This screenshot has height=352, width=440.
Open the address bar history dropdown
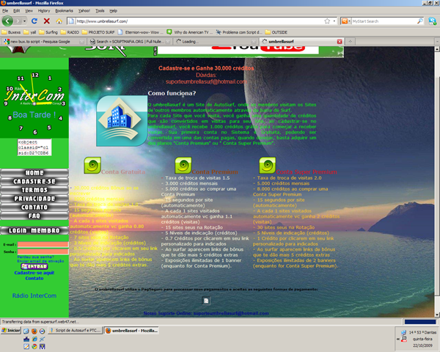pos(334,21)
